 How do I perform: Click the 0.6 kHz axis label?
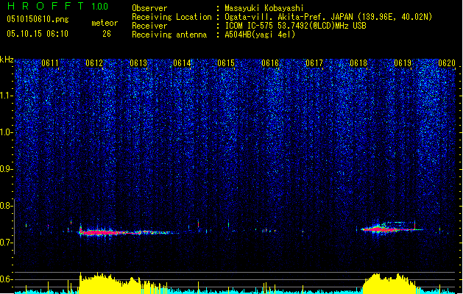pos(6,279)
